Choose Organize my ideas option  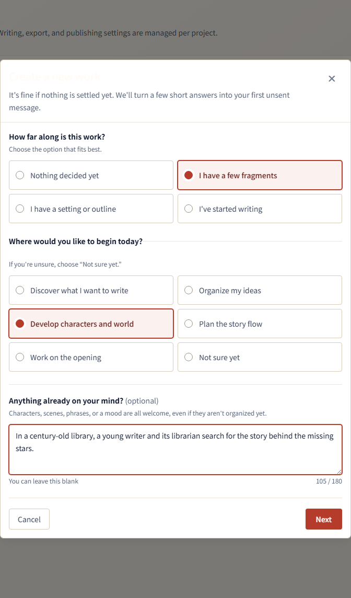(x=260, y=290)
